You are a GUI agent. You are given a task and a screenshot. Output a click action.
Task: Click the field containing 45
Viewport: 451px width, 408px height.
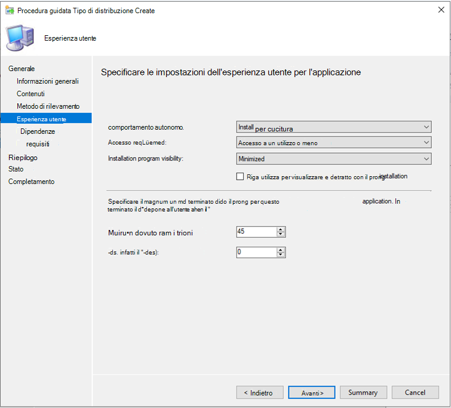(x=256, y=232)
